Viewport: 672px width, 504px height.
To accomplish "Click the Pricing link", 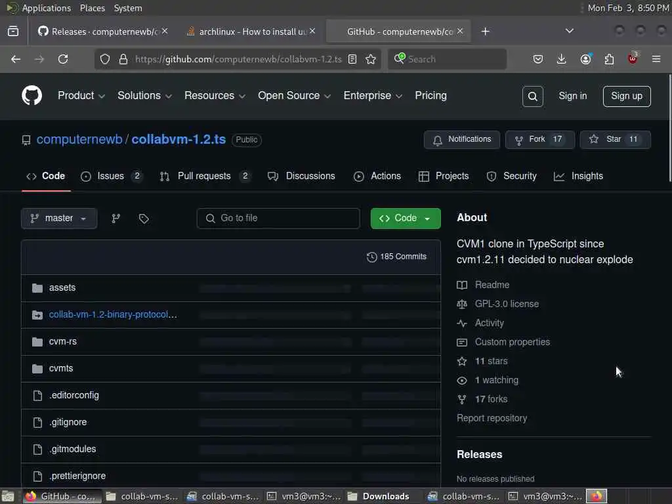I will coord(430,96).
